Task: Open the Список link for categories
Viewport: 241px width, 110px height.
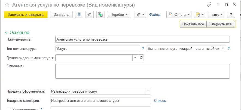Action: (x=160, y=101)
